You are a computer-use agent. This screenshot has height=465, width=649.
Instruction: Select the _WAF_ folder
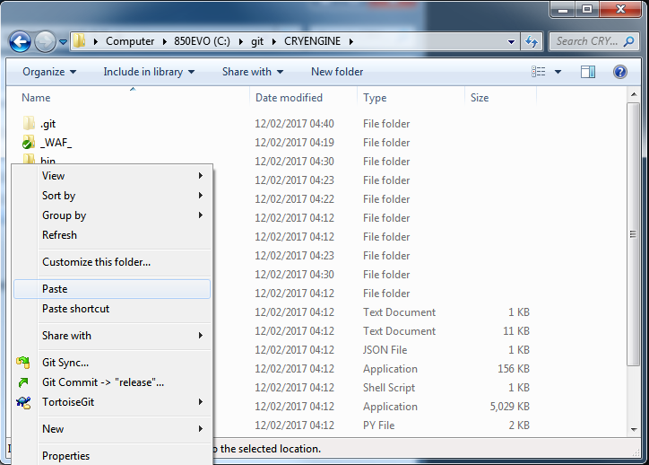(56, 143)
